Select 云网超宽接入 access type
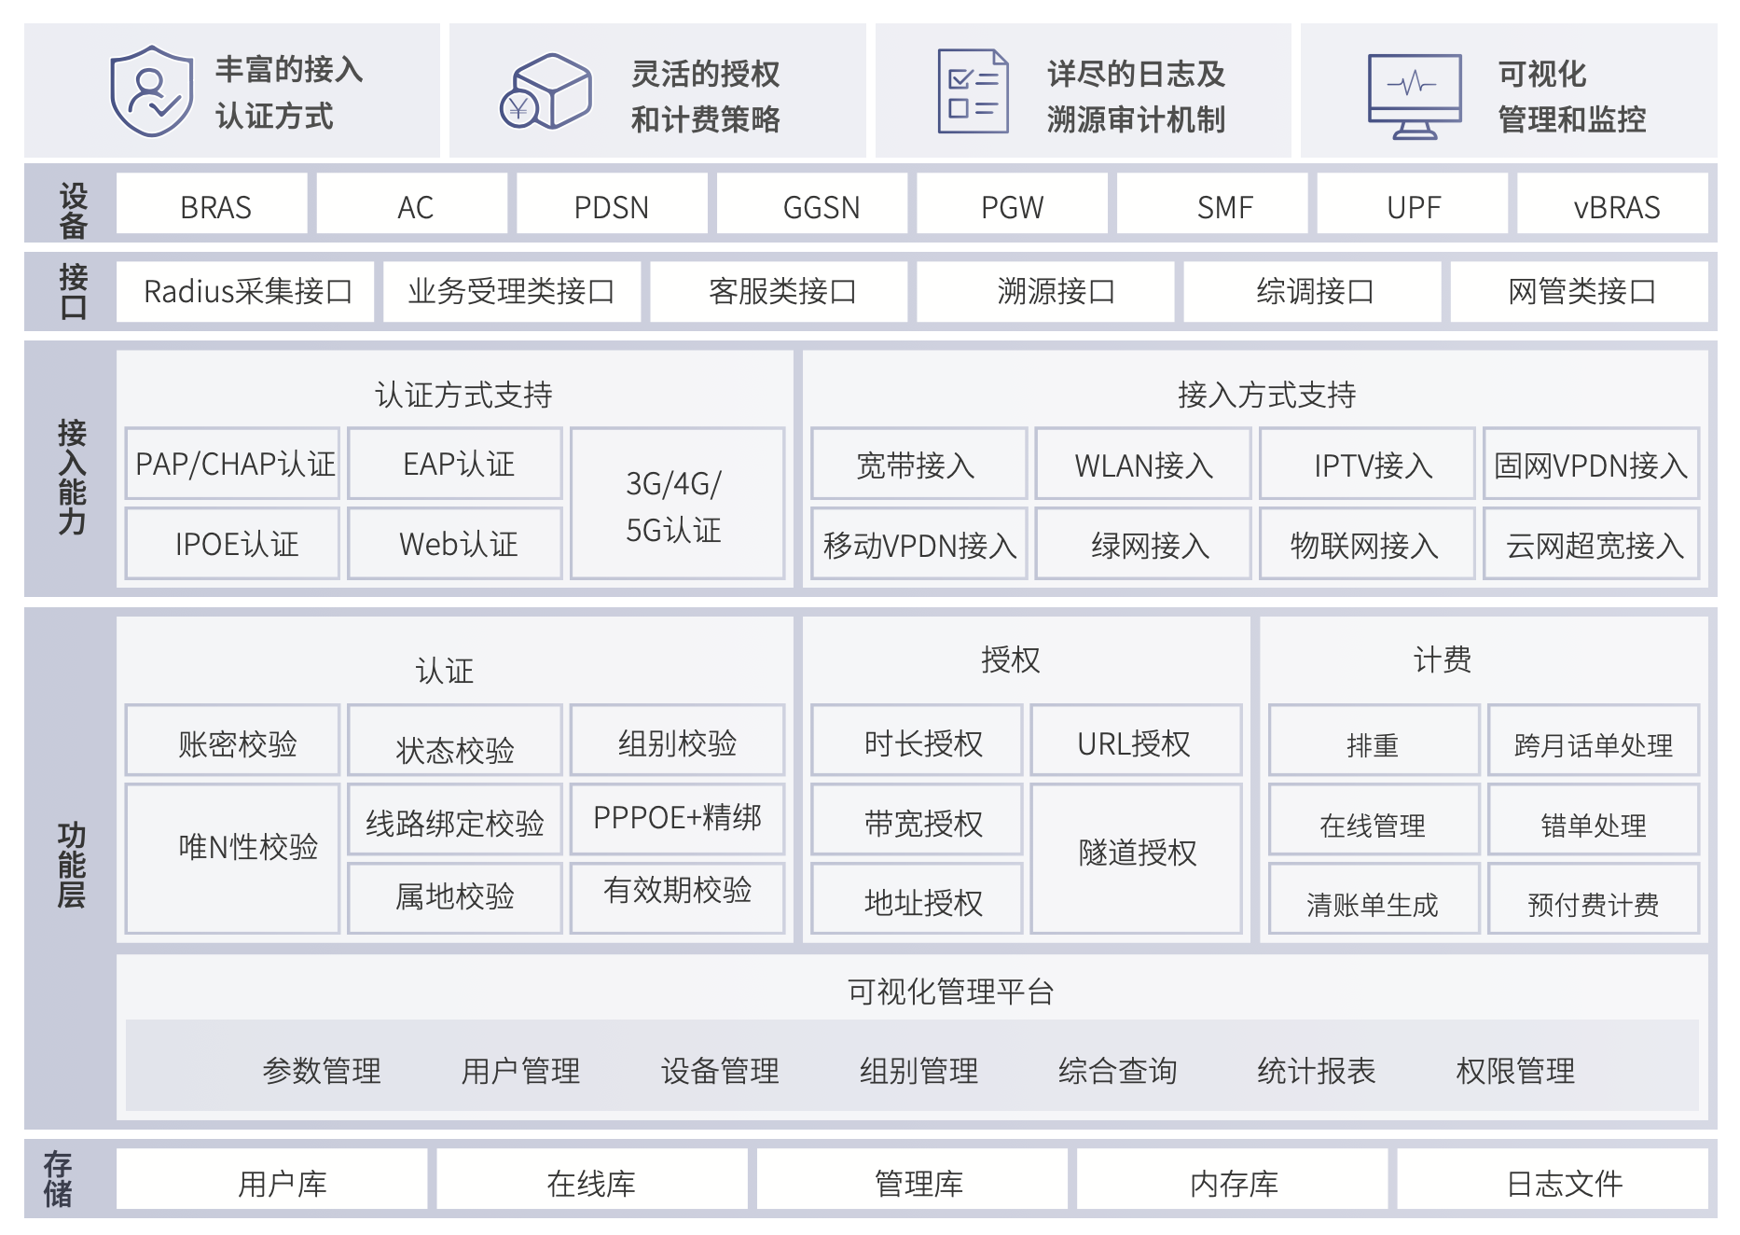Viewport: 1740px width, 1235px height. tap(1591, 545)
